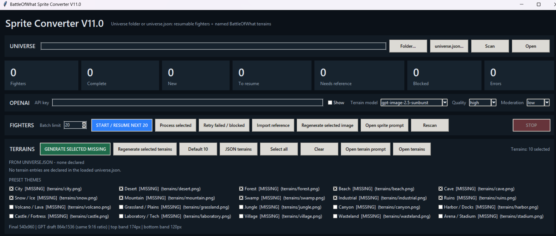
Task: Uncheck the Mountain terrain checkbox
Action: (121, 198)
